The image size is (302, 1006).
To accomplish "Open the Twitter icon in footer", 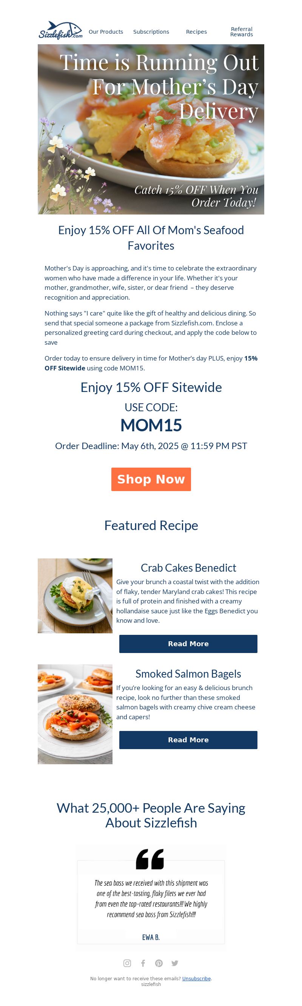I will (175, 963).
